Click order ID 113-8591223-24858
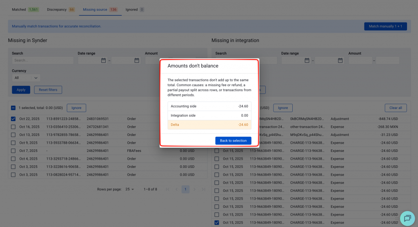Image resolution: width=418 pixels, height=227 pixels. click(63, 119)
